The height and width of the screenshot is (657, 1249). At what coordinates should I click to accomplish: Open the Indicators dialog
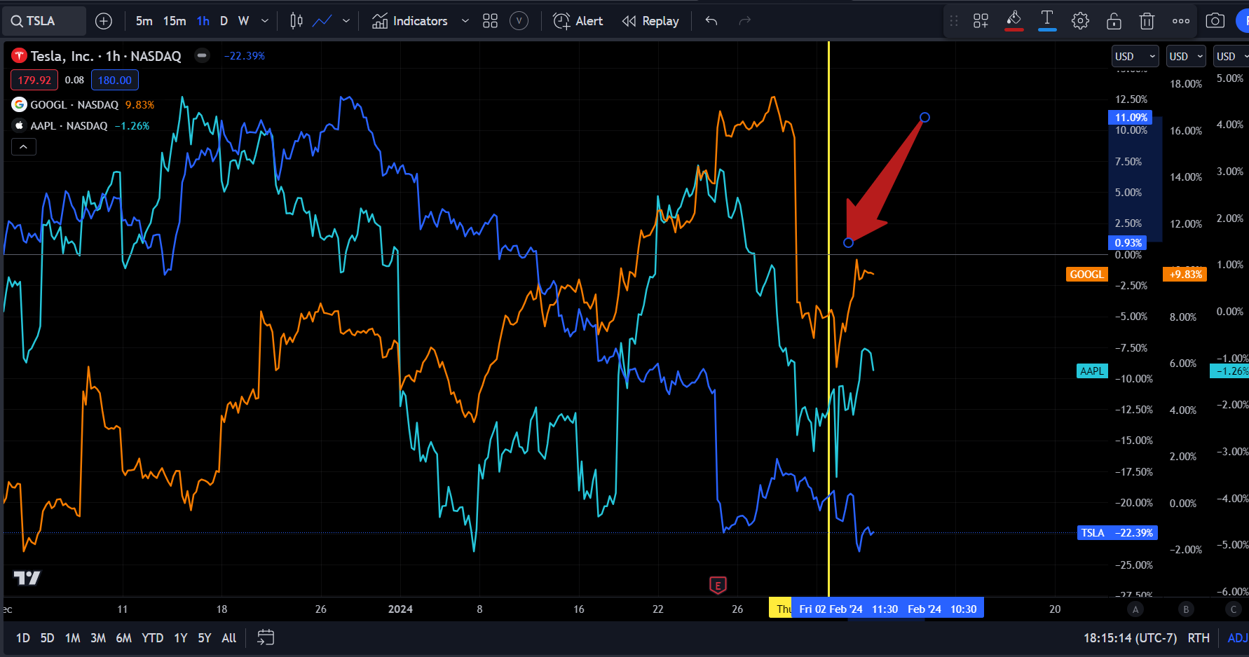click(x=410, y=21)
